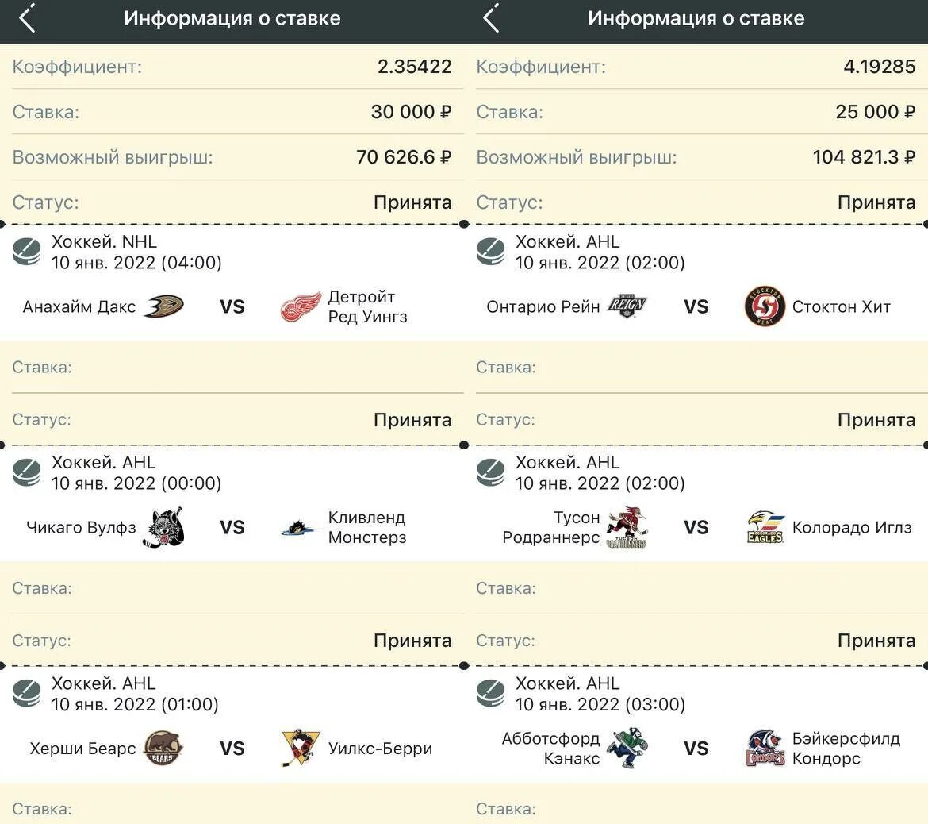Tap the Detroit Red Wings logo
The image size is (928, 824).
tap(301, 306)
